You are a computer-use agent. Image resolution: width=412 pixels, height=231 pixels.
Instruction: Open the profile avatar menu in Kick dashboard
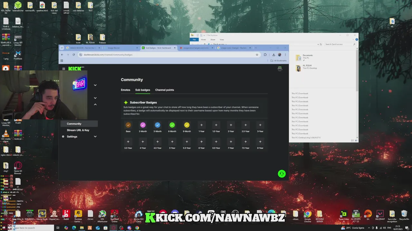[x=280, y=69]
